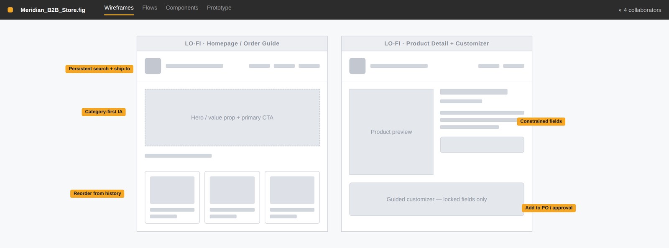669x248 pixels.
Task: Select the LO-FI Homepage / Order Guide frame title
Action: 232,43
